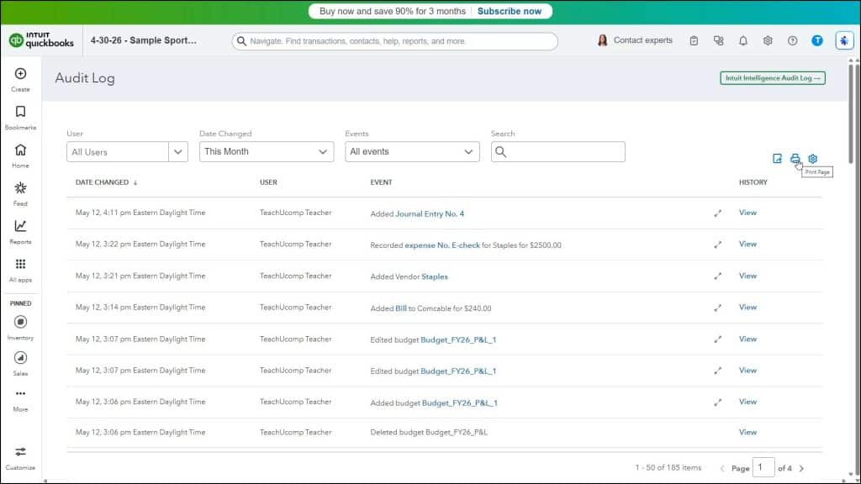
Task: Expand the Comcable bill row
Action: (718, 308)
